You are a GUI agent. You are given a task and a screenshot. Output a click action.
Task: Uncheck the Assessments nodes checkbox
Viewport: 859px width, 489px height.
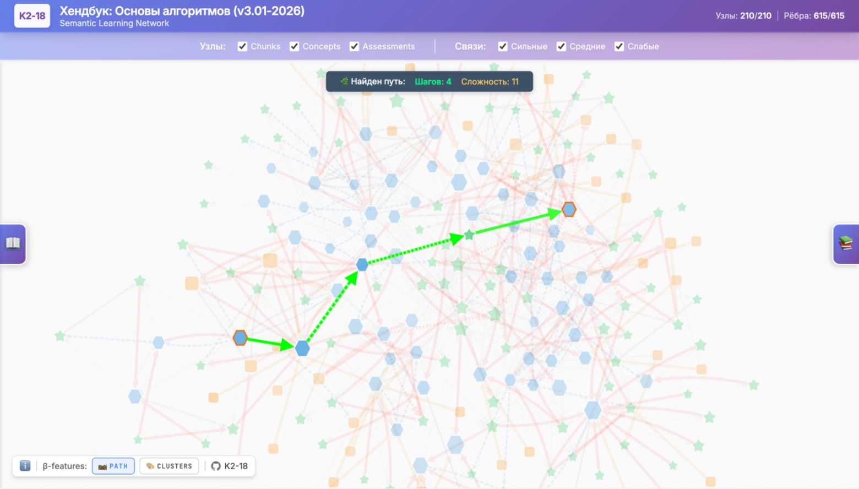pos(355,46)
